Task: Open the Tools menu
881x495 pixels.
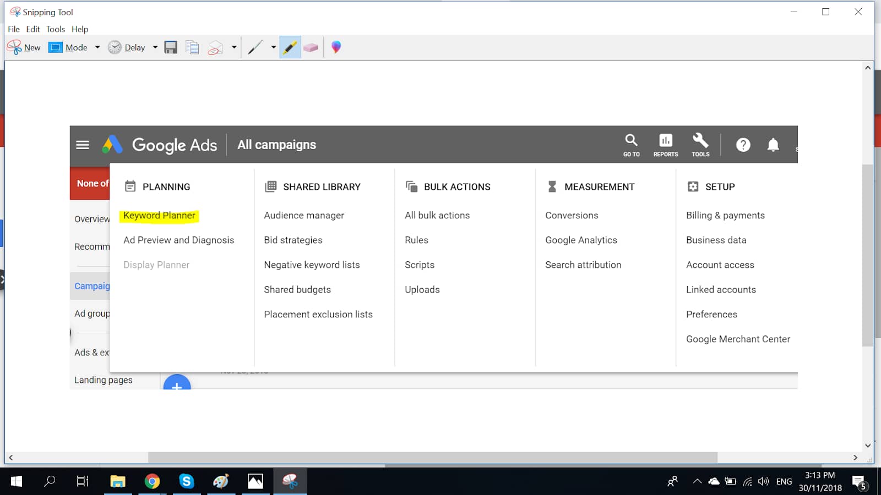Action: point(56,29)
